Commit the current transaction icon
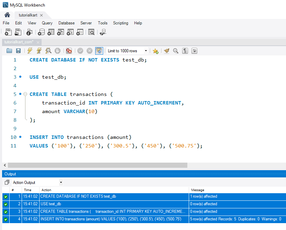The height and width of the screenshot is (230, 286). click(80, 51)
